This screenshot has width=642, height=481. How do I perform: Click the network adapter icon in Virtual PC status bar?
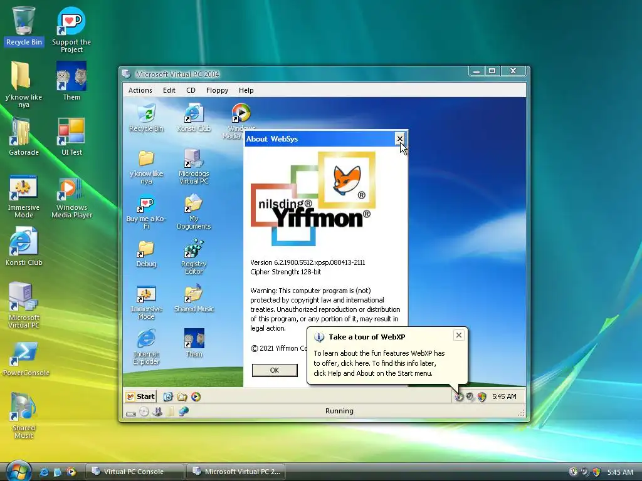click(157, 411)
